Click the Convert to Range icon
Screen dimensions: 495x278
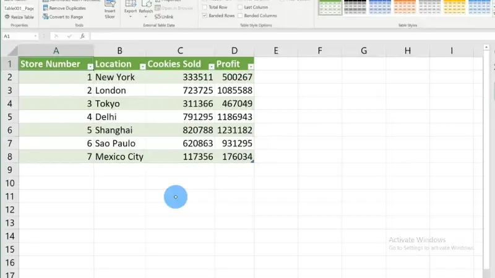coord(45,17)
